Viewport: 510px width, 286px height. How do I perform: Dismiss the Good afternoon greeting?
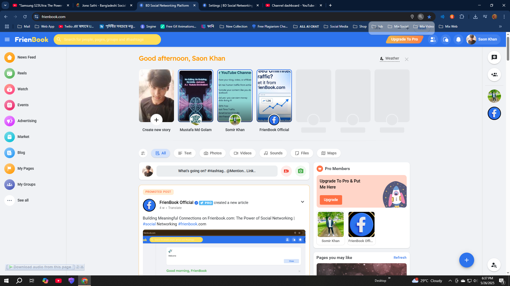point(406,59)
